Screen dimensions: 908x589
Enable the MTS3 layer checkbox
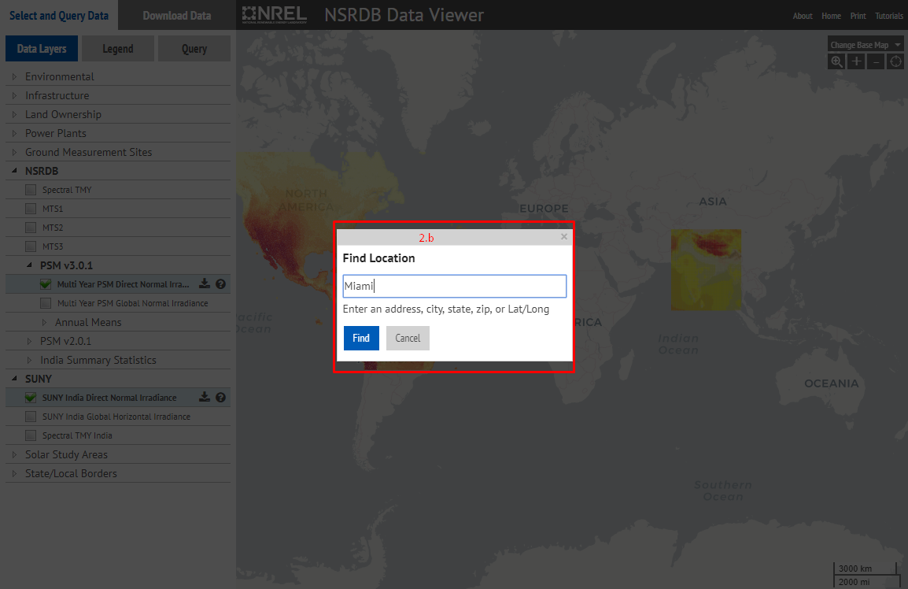31,246
